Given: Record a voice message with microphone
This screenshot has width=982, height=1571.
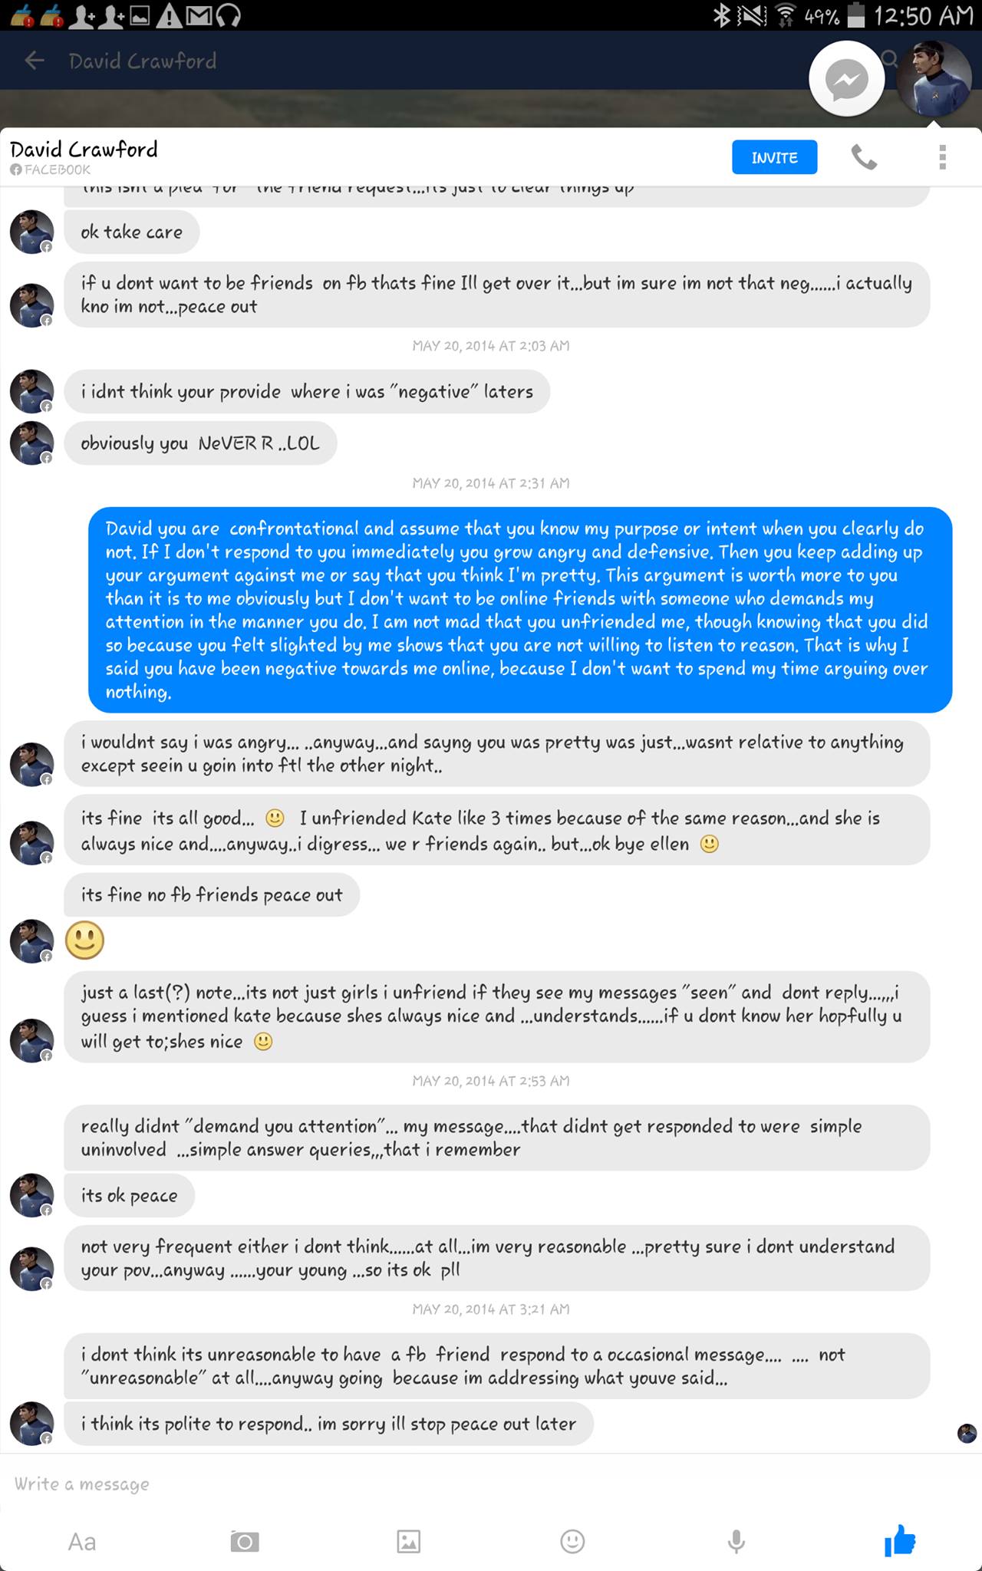Looking at the screenshot, I should [x=736, y=1541].
